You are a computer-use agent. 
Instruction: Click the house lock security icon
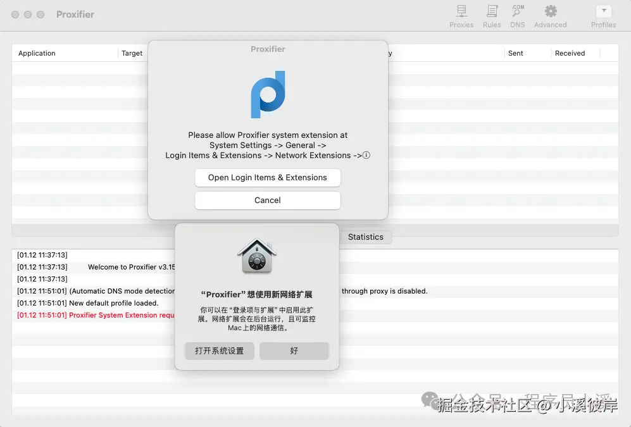[257, 256]
